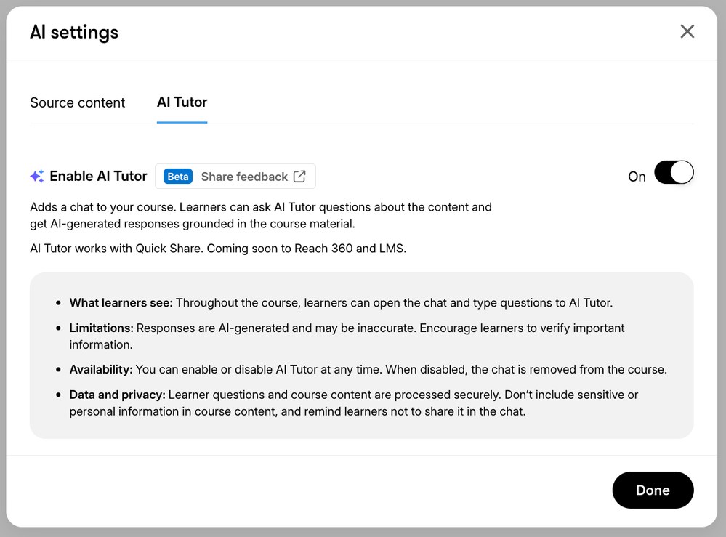Open the Share feedback link
The height and width of the screenshot is (537, 726).
[x=244, y=177]
